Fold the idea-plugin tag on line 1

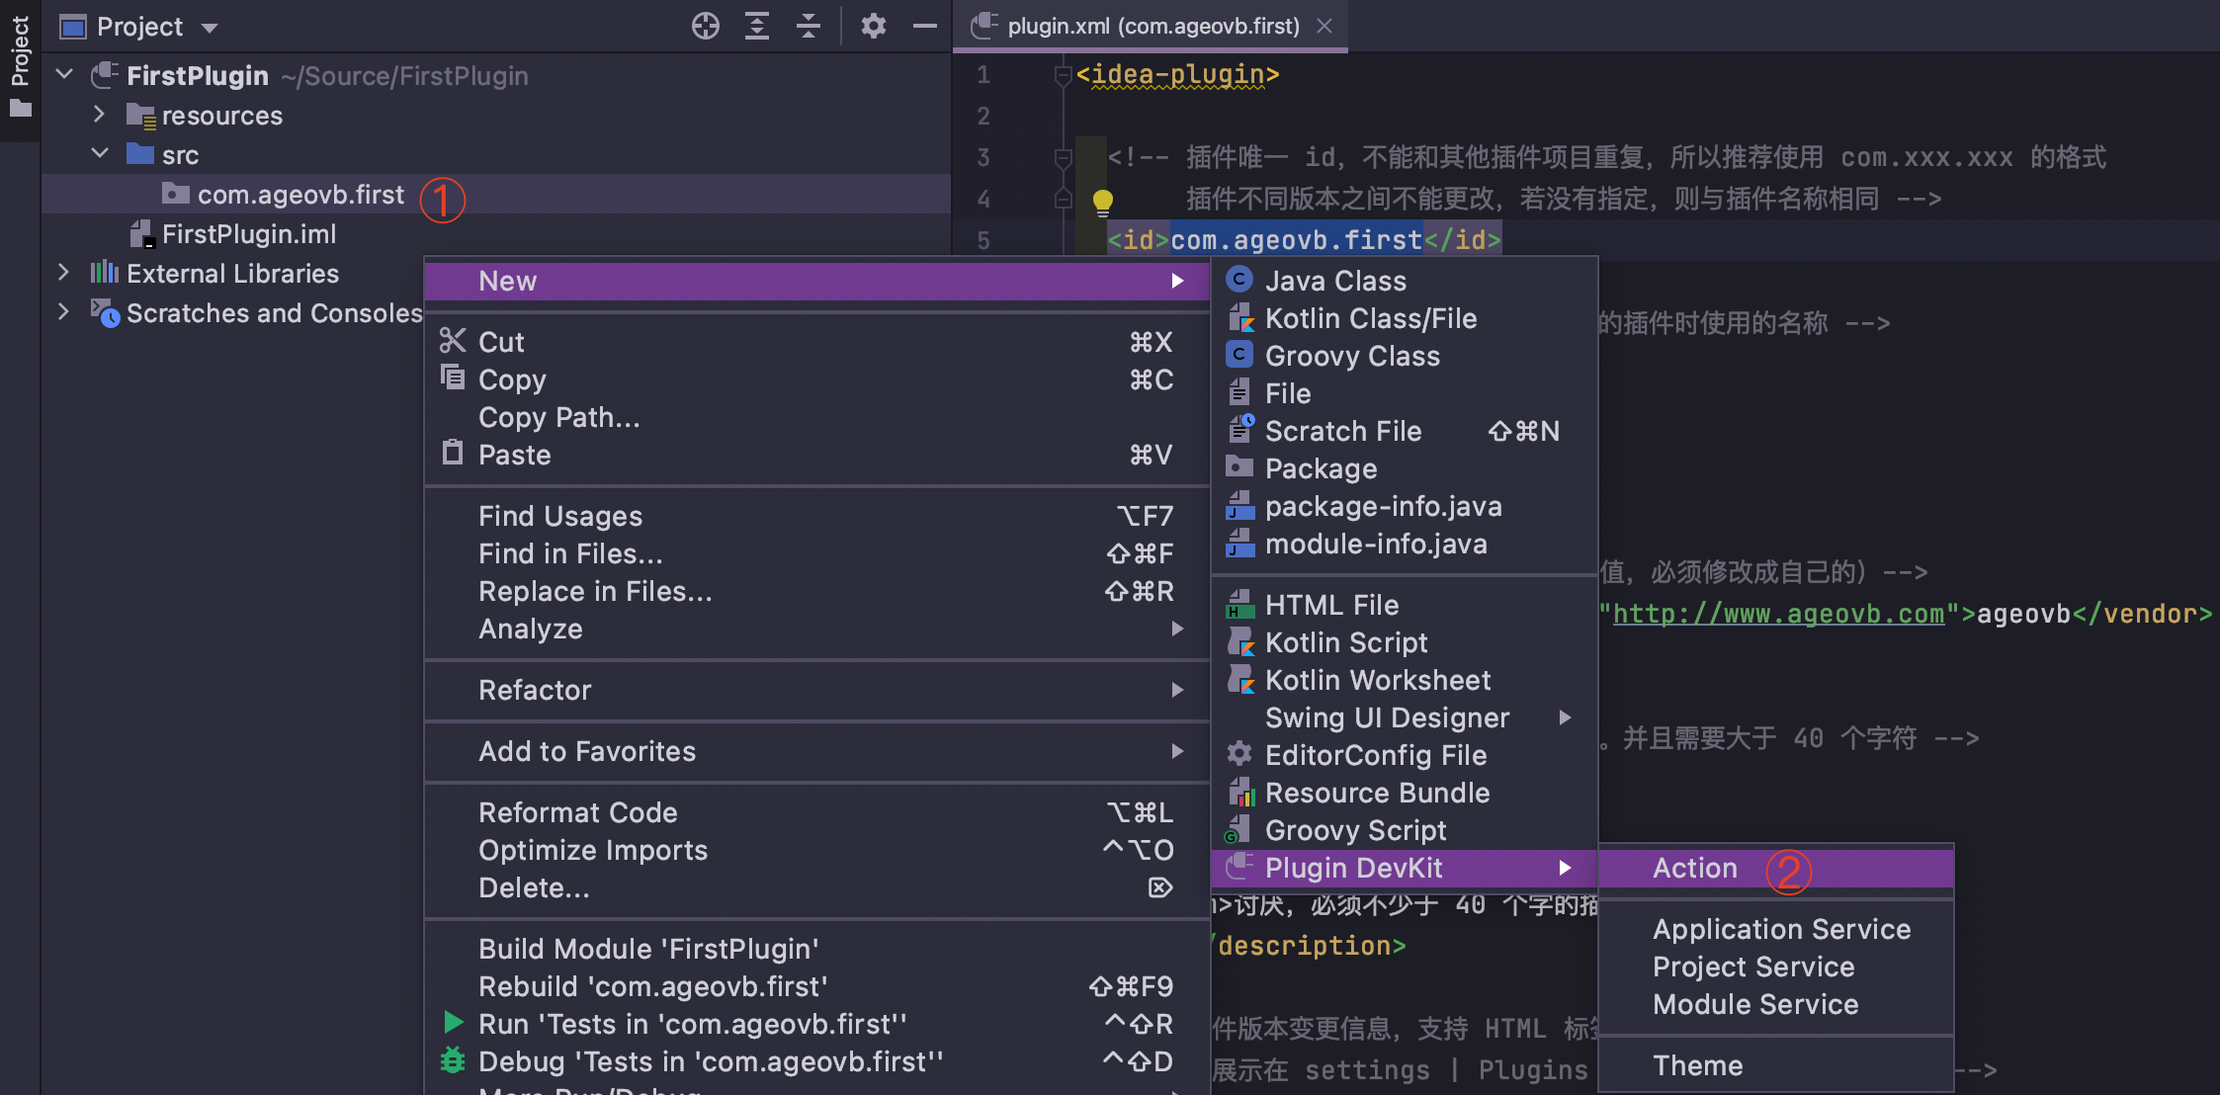1063,75
